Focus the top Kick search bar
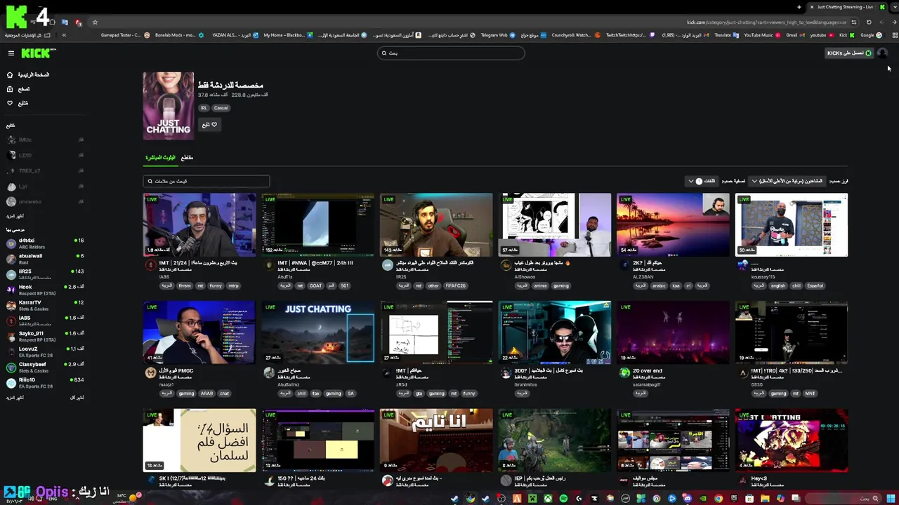 tap(451, 53)
